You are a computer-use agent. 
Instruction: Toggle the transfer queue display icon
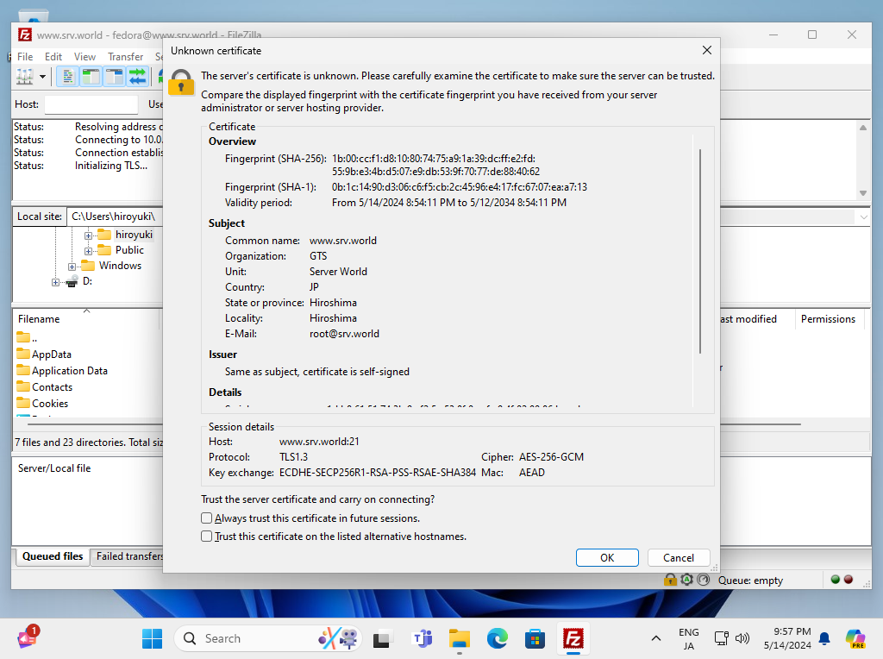coord(137,76)
